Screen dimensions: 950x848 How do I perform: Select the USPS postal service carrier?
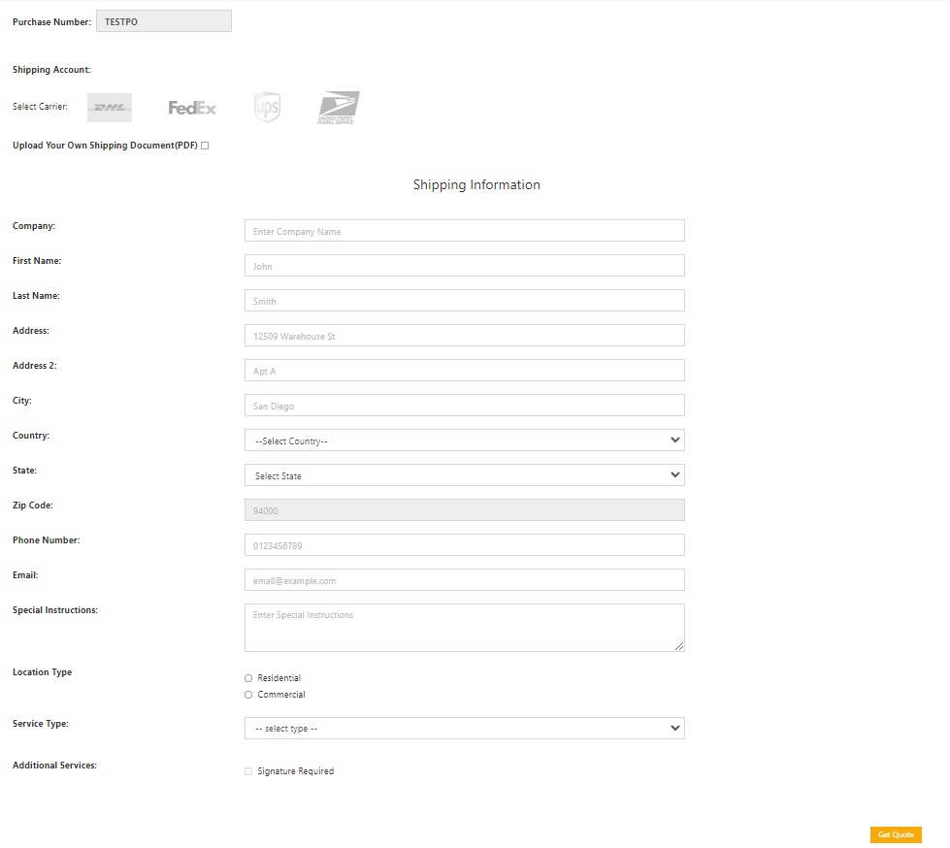point(339,108)
